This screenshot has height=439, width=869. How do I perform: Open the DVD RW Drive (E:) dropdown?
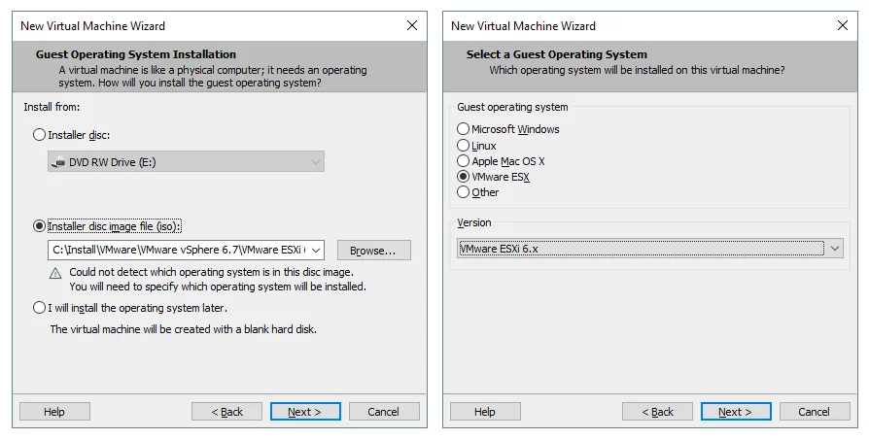187,162
